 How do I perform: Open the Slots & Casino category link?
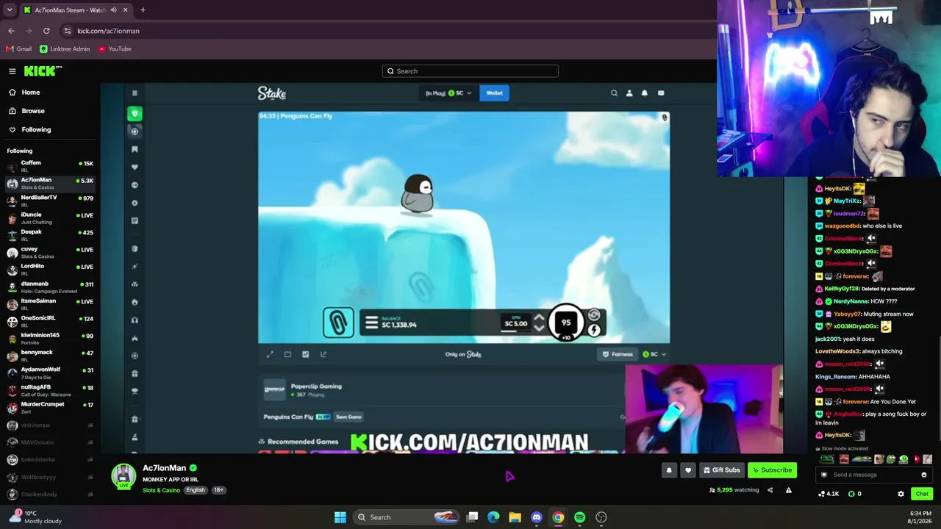[x=161, y=490]
